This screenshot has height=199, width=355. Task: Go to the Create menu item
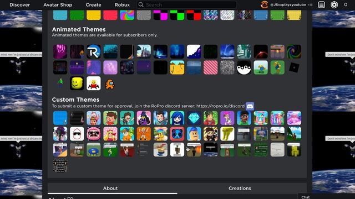[93, 5]
